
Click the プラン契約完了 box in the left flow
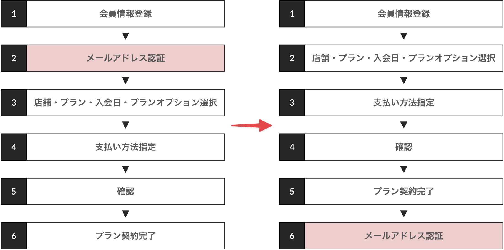(x=126, y=236)
